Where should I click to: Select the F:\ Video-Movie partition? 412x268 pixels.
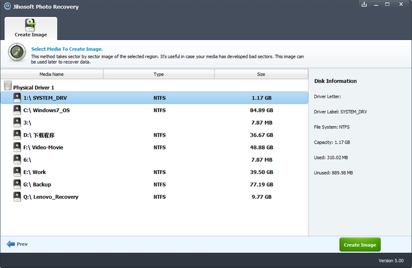(x=44, y=147)
